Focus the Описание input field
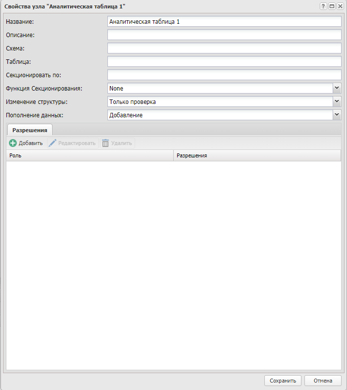This screenshot has height=390, width=347. point(224,35)
